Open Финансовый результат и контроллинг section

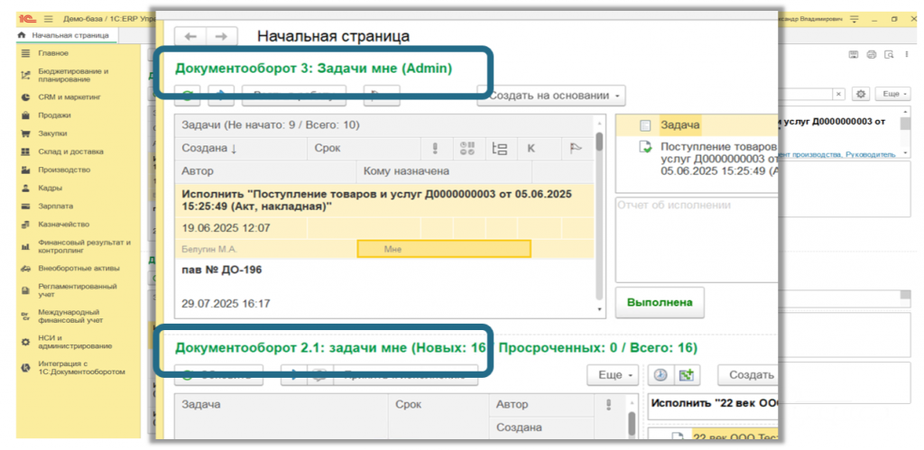click(84, 246)
